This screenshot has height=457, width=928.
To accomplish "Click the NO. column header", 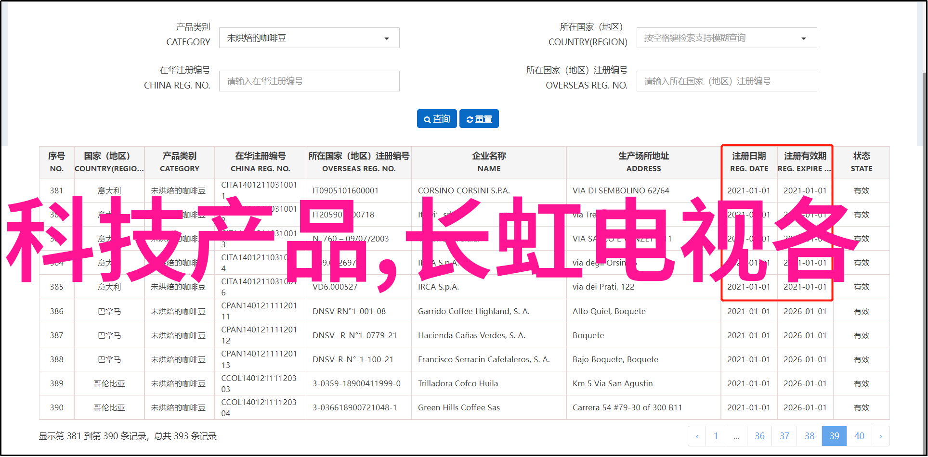I will point(57,163).
